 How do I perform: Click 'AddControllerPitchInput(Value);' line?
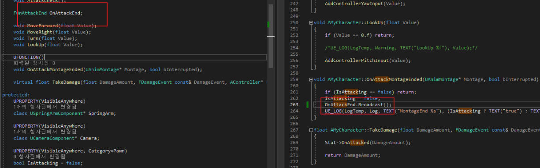coord(367,61)
